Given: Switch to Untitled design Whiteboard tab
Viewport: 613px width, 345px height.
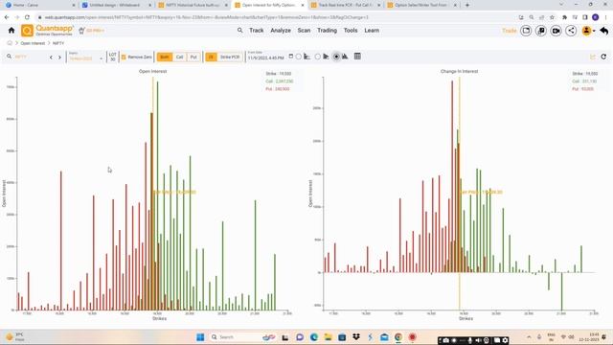Looking at the screenshot, I should [x=116, y=5].
